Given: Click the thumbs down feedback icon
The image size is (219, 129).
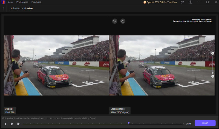Looking at the screenshot, I should (115, 21).
